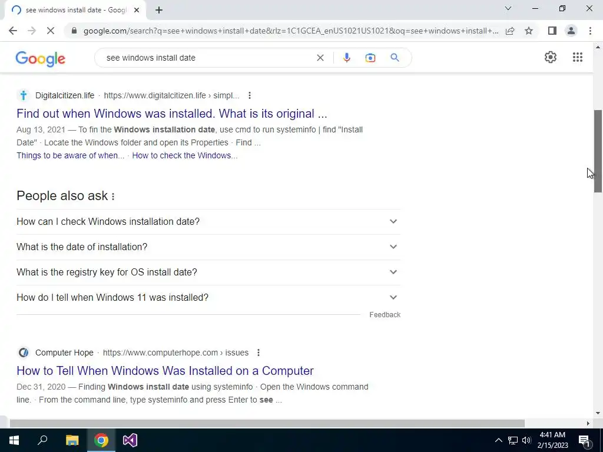Open Chrome three-dot menu

click(x=590, y=31)
